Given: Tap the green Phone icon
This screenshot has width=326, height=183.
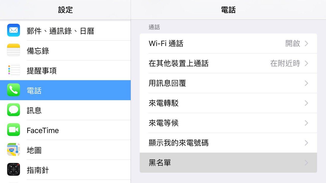Looking at the screenshot, I should pos(13,90).
